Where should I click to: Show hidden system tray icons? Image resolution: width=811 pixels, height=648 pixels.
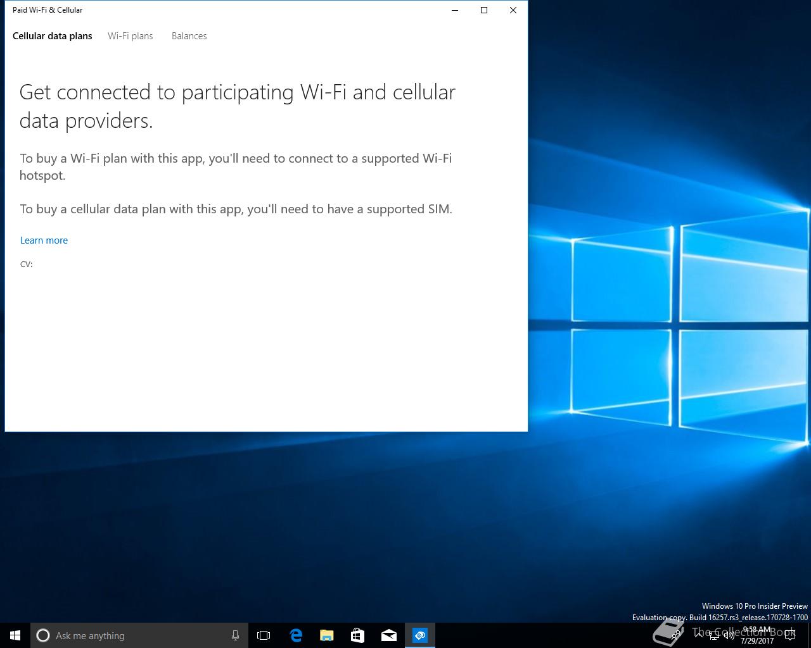698,635
